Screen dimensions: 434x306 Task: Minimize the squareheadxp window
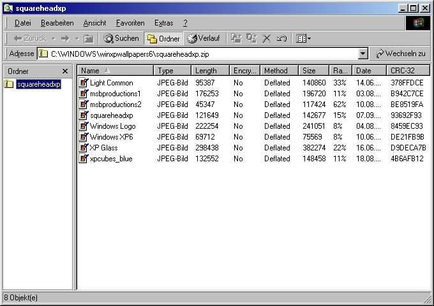(x=403, y=8)
